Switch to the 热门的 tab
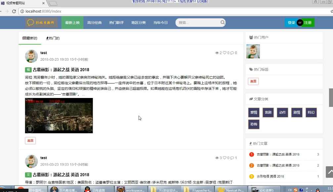333x192 pixels. (x=53, y=38)
